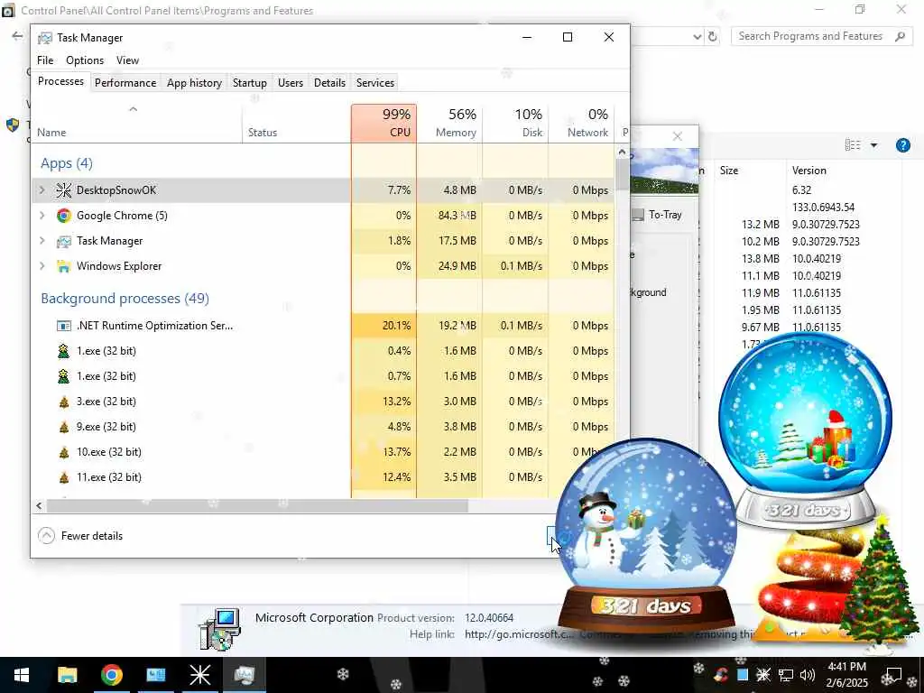Open the Options menu in Task Manager
Image resolution: width=924 pixels, height=693 pixels.
tap(85, 60)
